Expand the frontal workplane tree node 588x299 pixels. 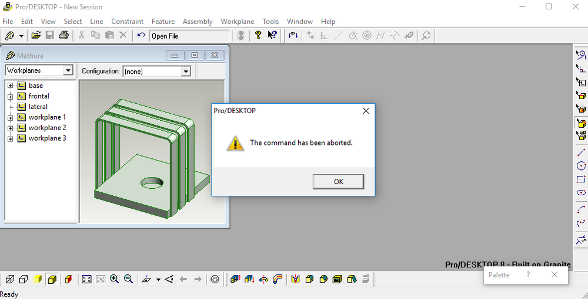coord(10,96)
